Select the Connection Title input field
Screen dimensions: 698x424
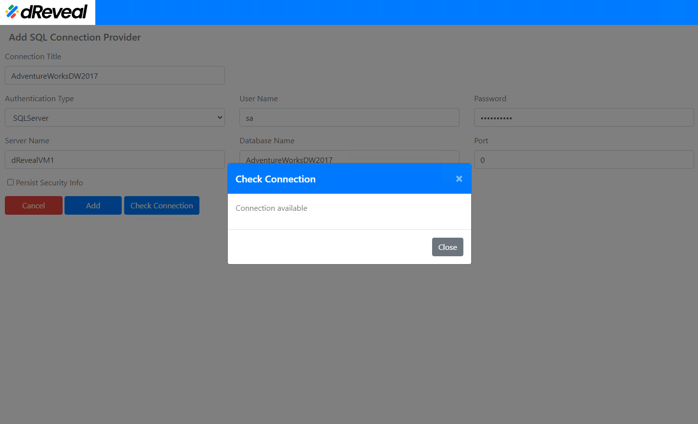114,75
